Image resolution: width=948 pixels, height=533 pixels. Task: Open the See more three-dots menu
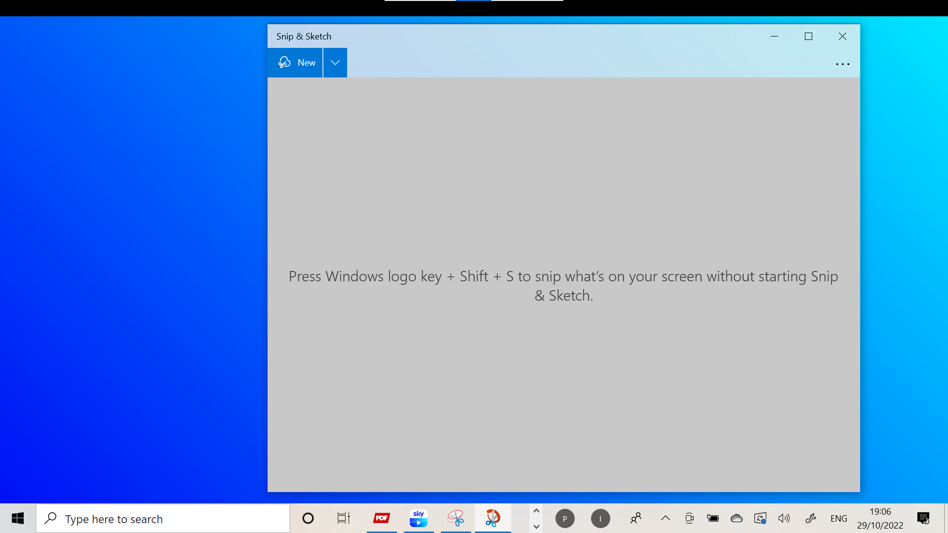(x=842, y=64)
